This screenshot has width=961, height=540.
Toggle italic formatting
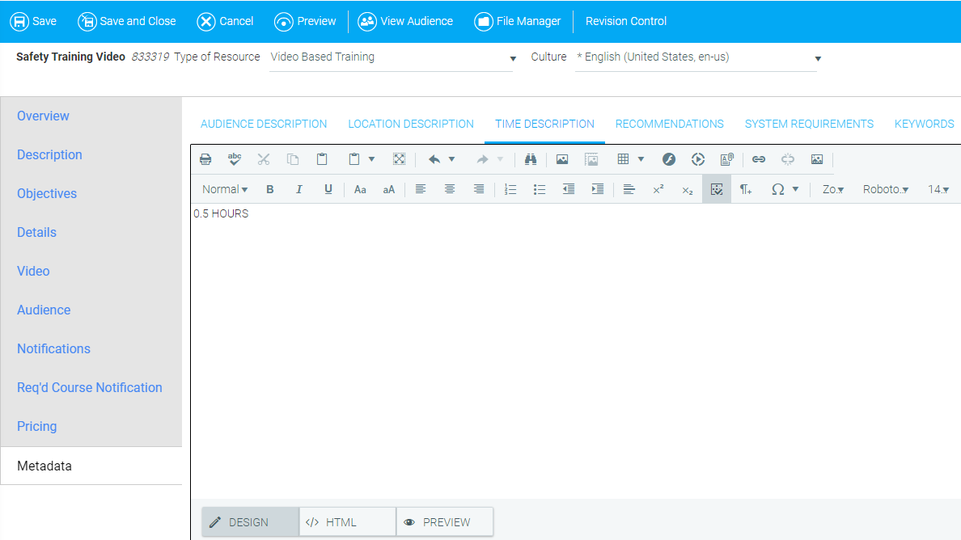pos(299,189)
